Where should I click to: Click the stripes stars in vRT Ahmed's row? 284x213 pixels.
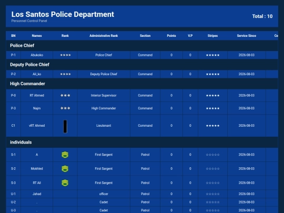212,126
